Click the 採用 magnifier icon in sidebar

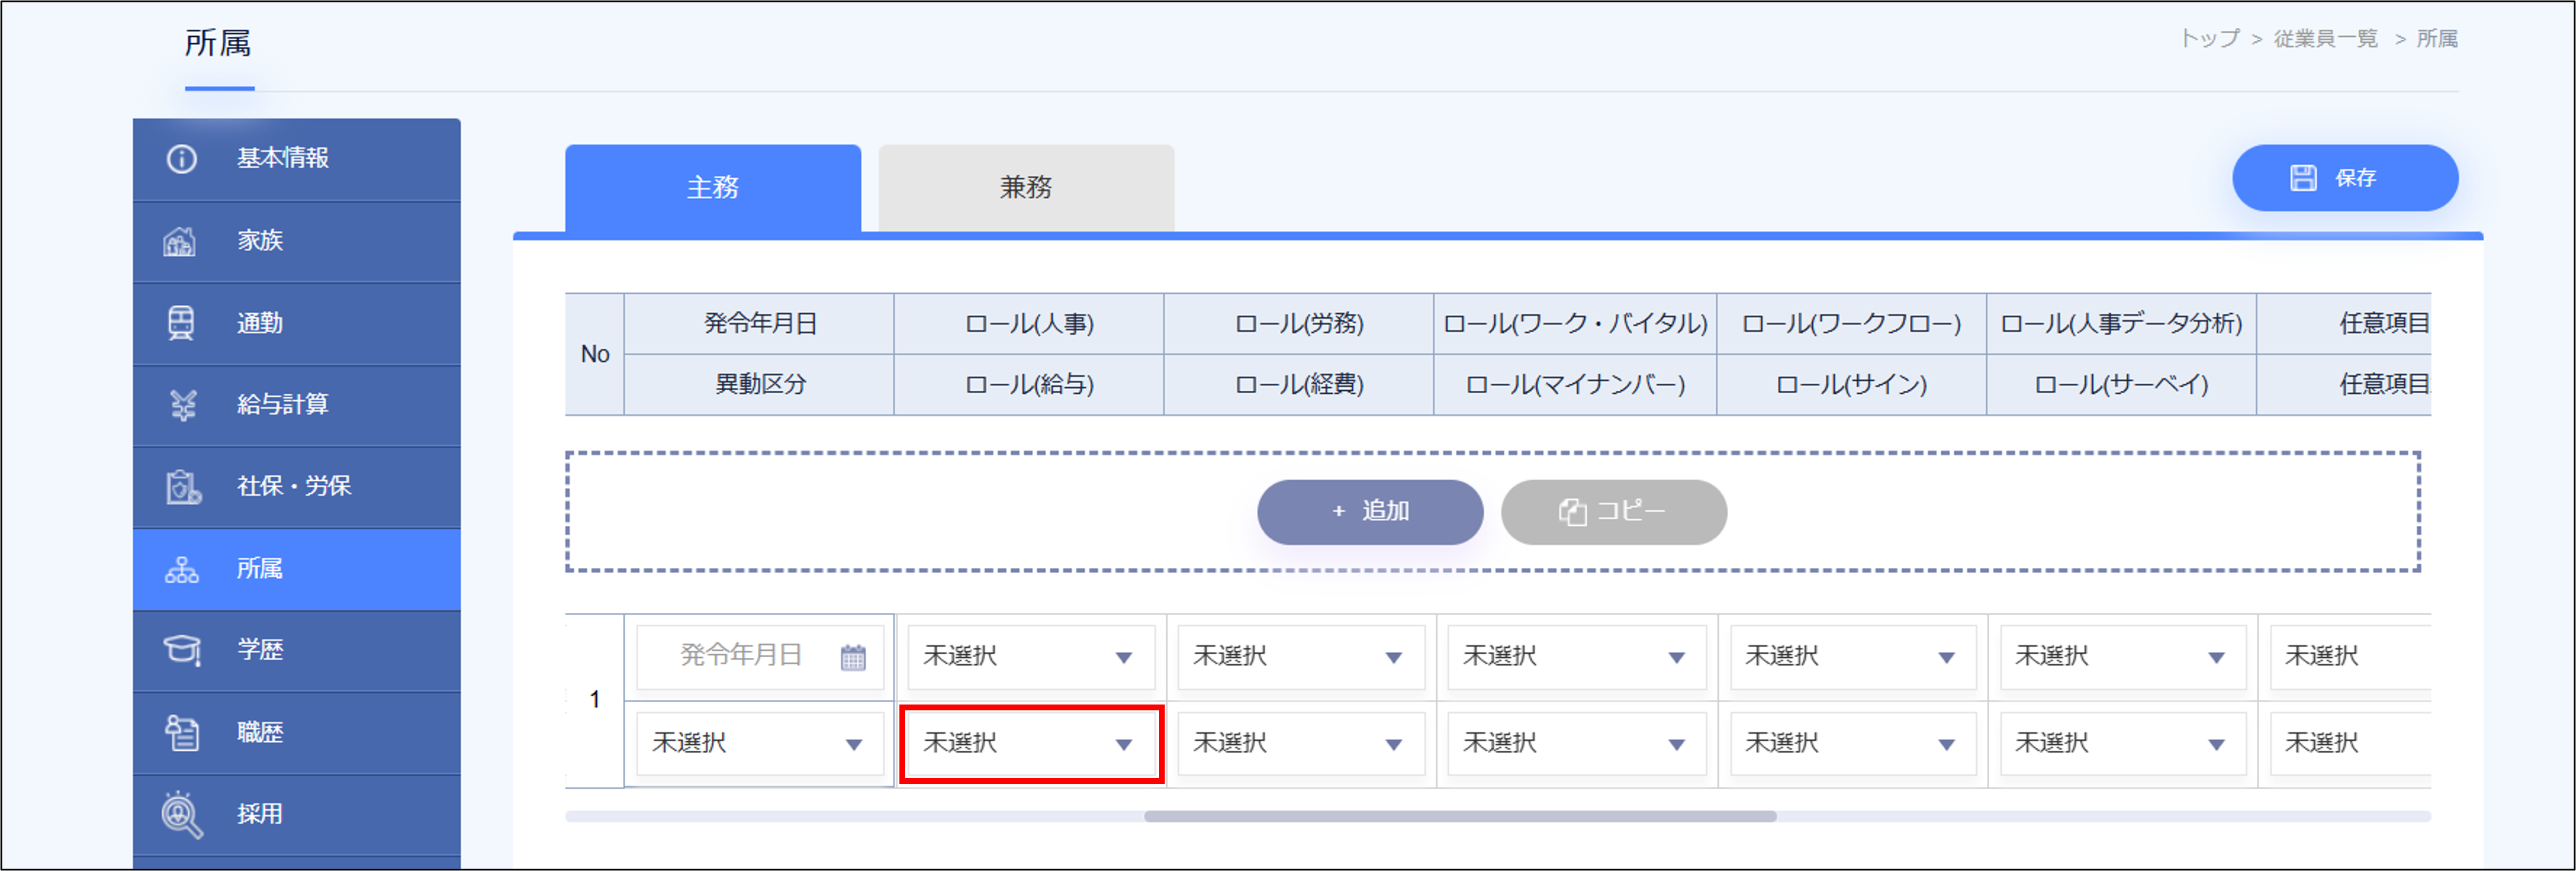tap(182, 815)
